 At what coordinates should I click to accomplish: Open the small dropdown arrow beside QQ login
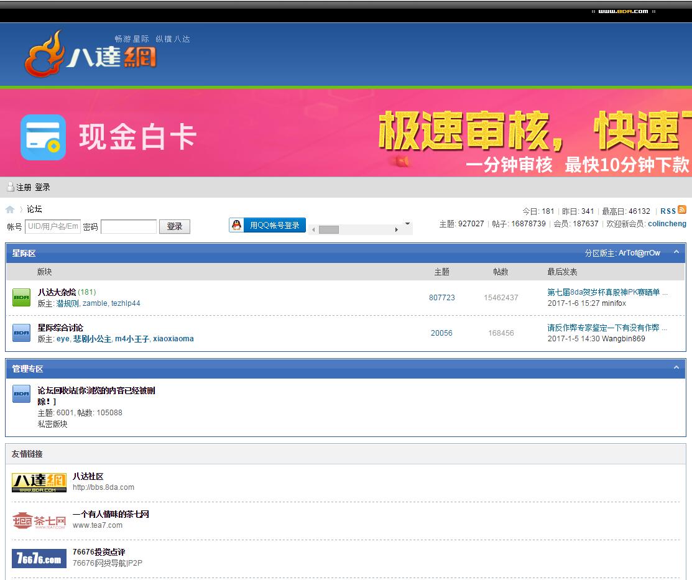point(407,224)
